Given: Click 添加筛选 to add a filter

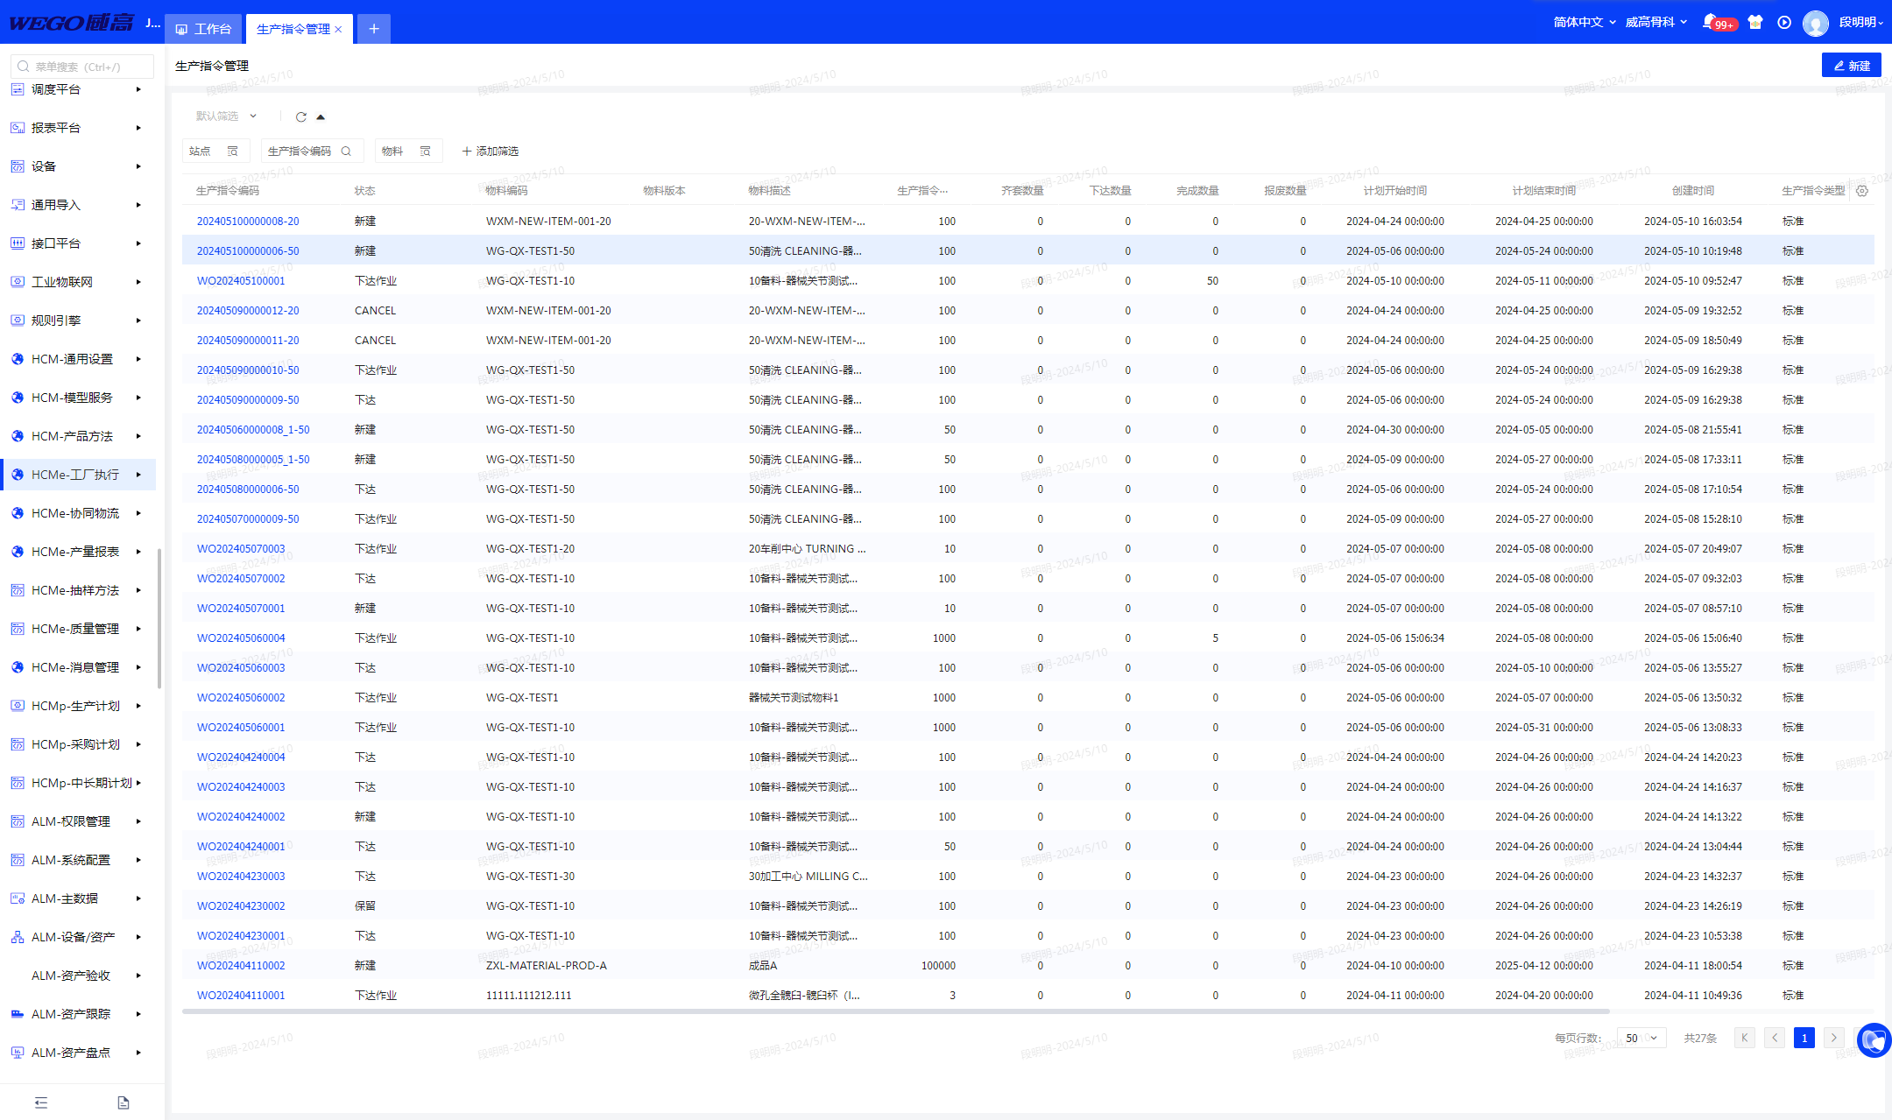Looking at the screenshot, I should pyautogui.click(x=490, y=151).
